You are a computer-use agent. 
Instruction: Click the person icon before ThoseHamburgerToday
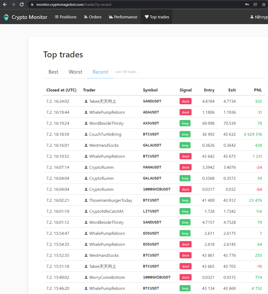86,200
